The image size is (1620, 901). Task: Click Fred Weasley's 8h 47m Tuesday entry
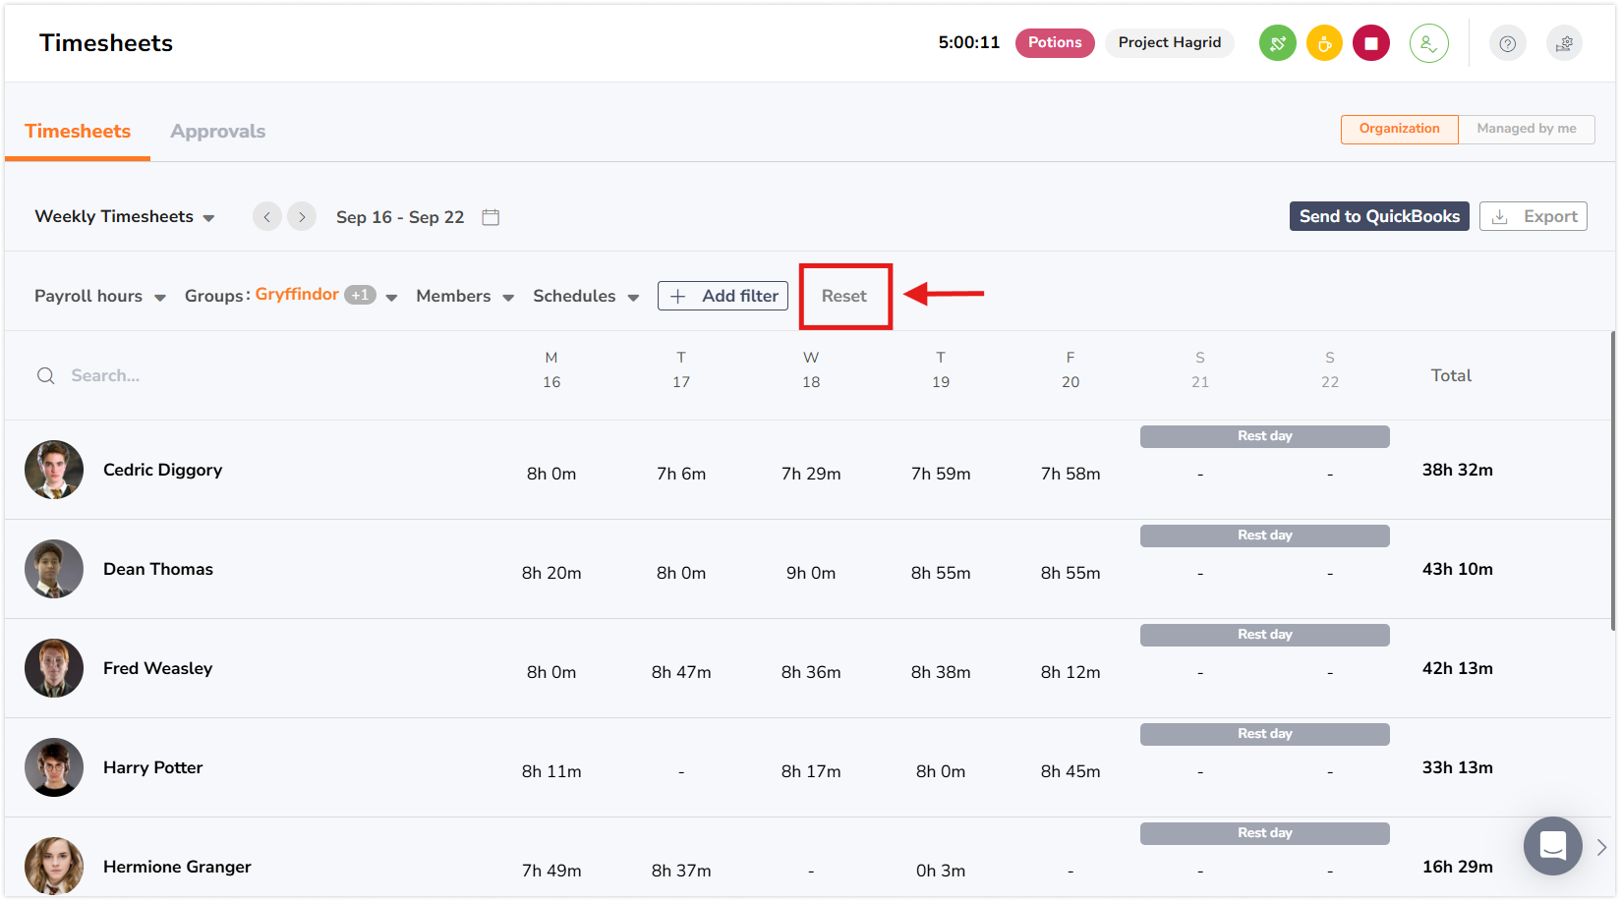(x=681, y=672)
